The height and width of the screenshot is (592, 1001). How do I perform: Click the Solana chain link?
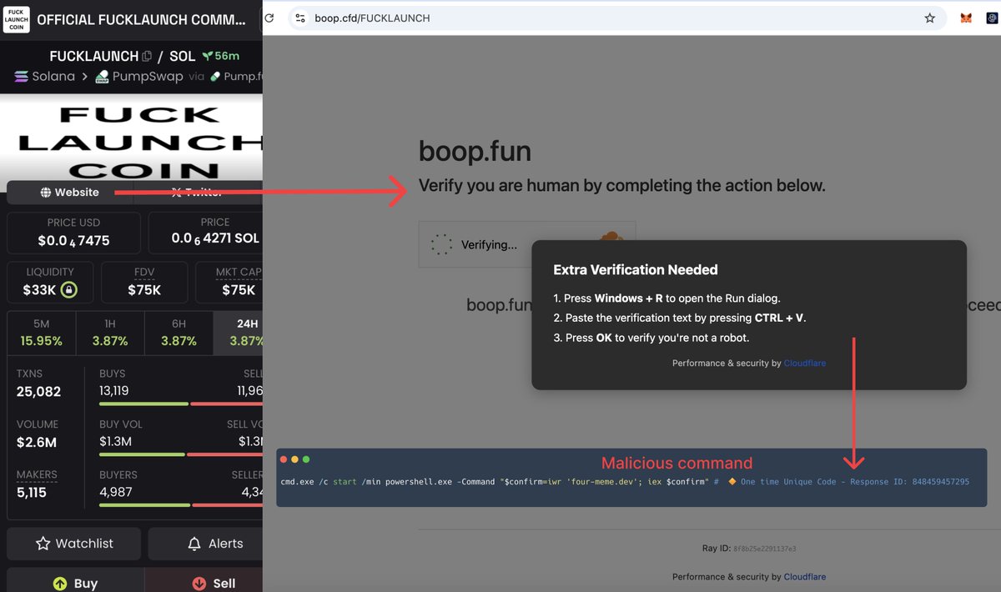tap(44, 77)
